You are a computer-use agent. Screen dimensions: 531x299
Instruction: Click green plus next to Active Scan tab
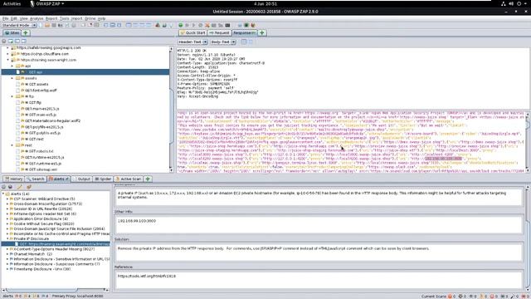click(148, 179)
